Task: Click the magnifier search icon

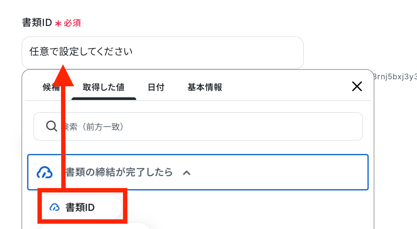Action: pos(51,126)
